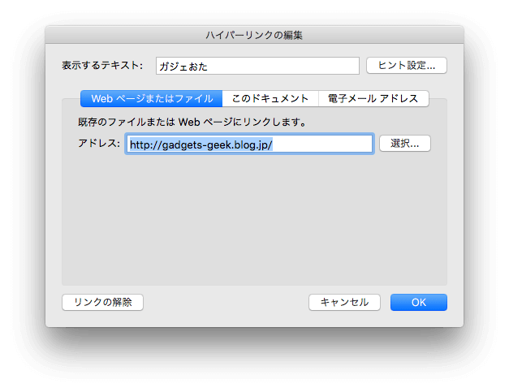Click the 選択... button
The height and width of the screenshot is (392, 509).
[405, 143]
